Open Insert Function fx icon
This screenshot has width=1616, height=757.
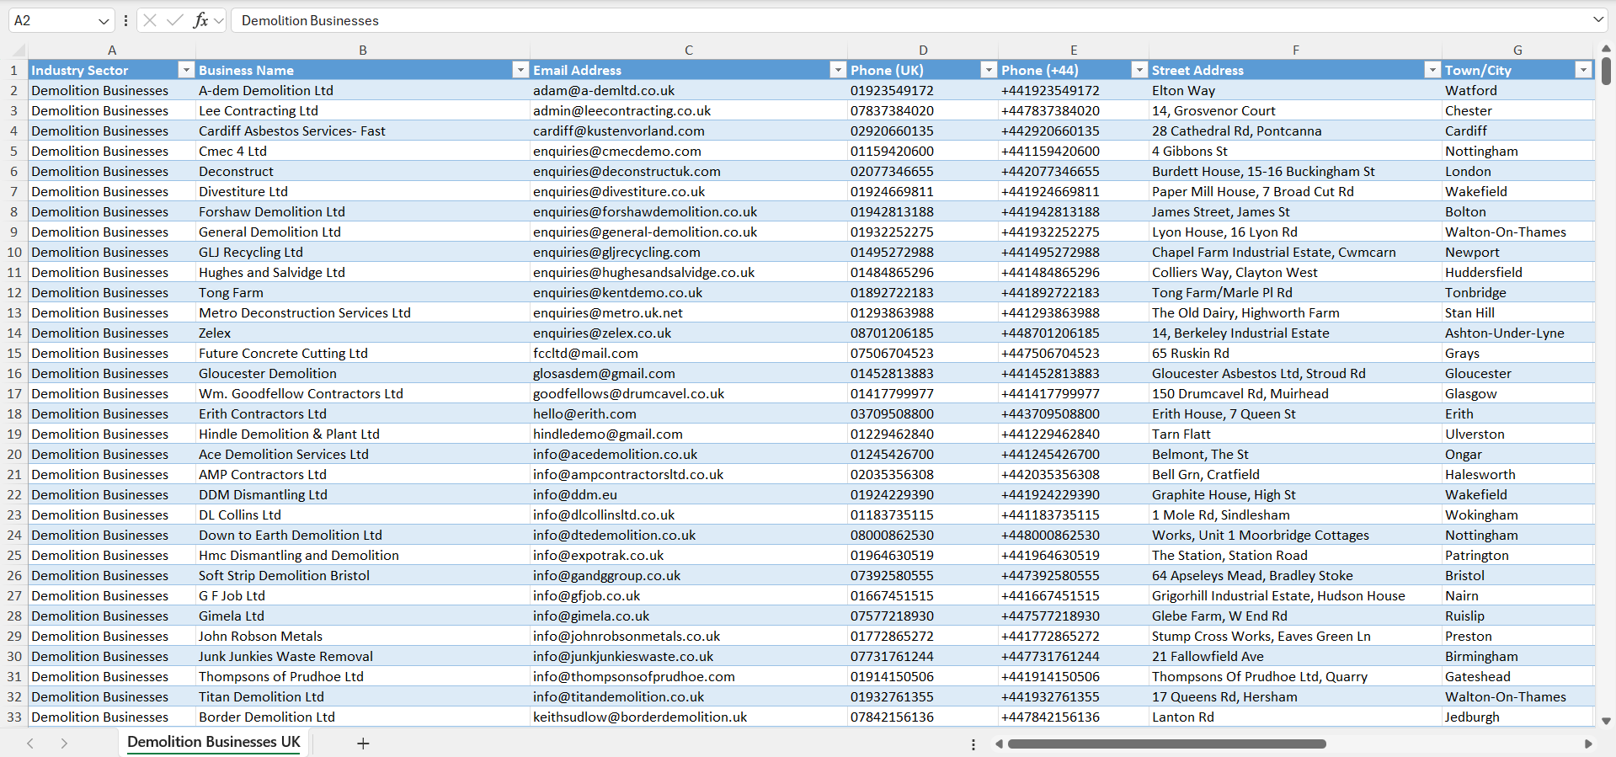200,20
